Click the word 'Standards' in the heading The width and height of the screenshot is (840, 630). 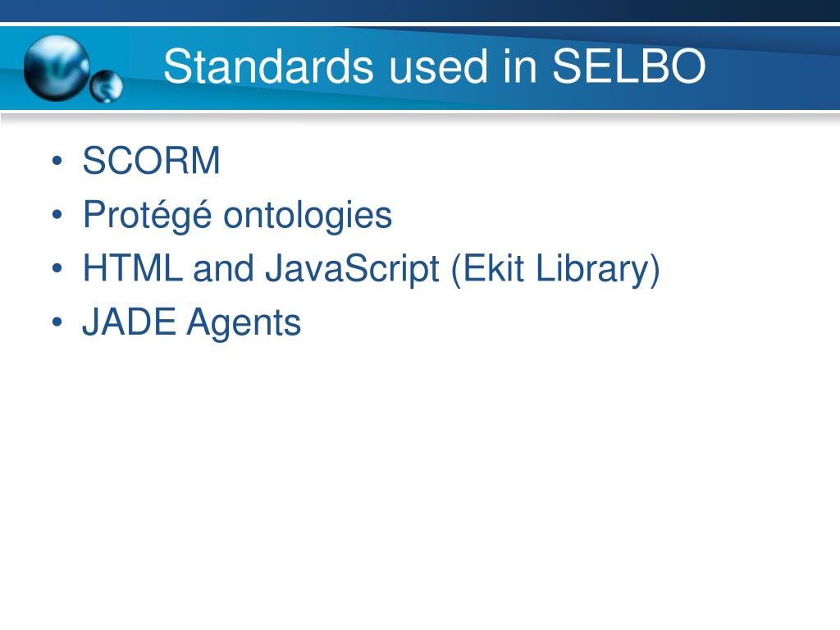tap(268, 66)
